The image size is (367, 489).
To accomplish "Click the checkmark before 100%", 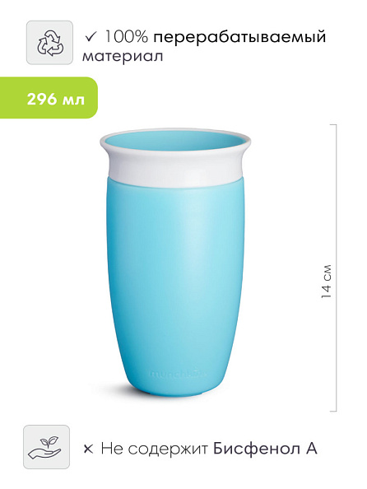I will [92, 37].
